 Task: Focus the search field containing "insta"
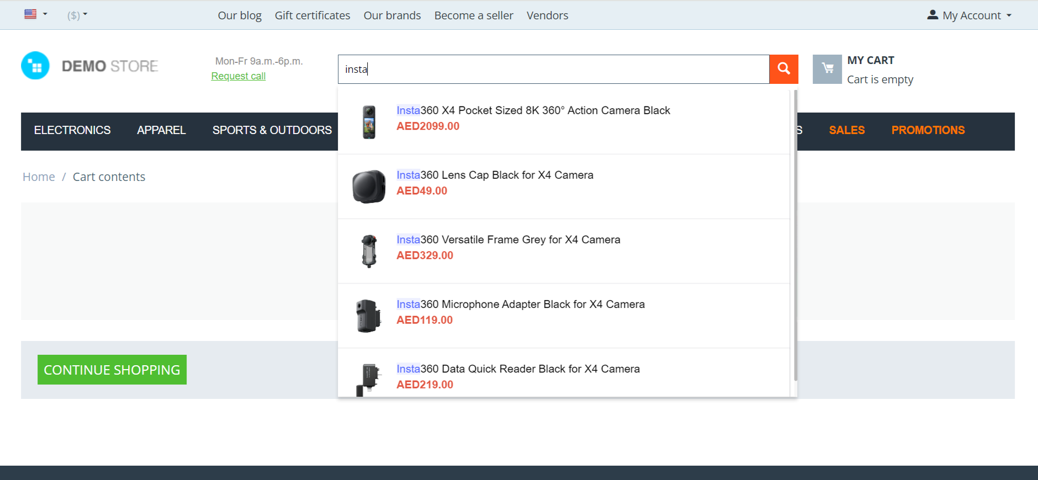point(554,69)
